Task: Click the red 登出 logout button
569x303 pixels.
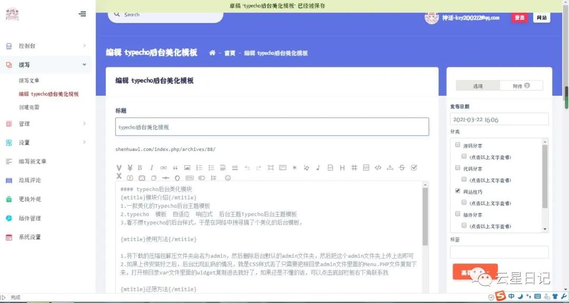Action: (519, 17)
